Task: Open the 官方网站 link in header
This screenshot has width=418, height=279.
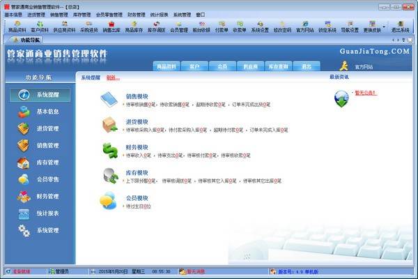Action: coord(364,67)
